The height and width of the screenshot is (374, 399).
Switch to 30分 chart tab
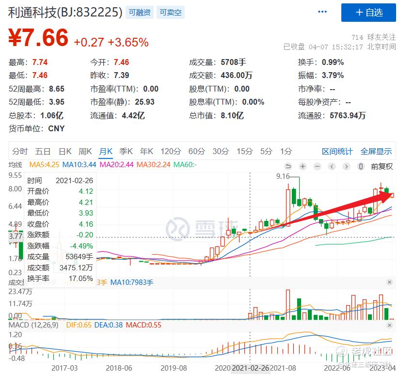(221, 151)
